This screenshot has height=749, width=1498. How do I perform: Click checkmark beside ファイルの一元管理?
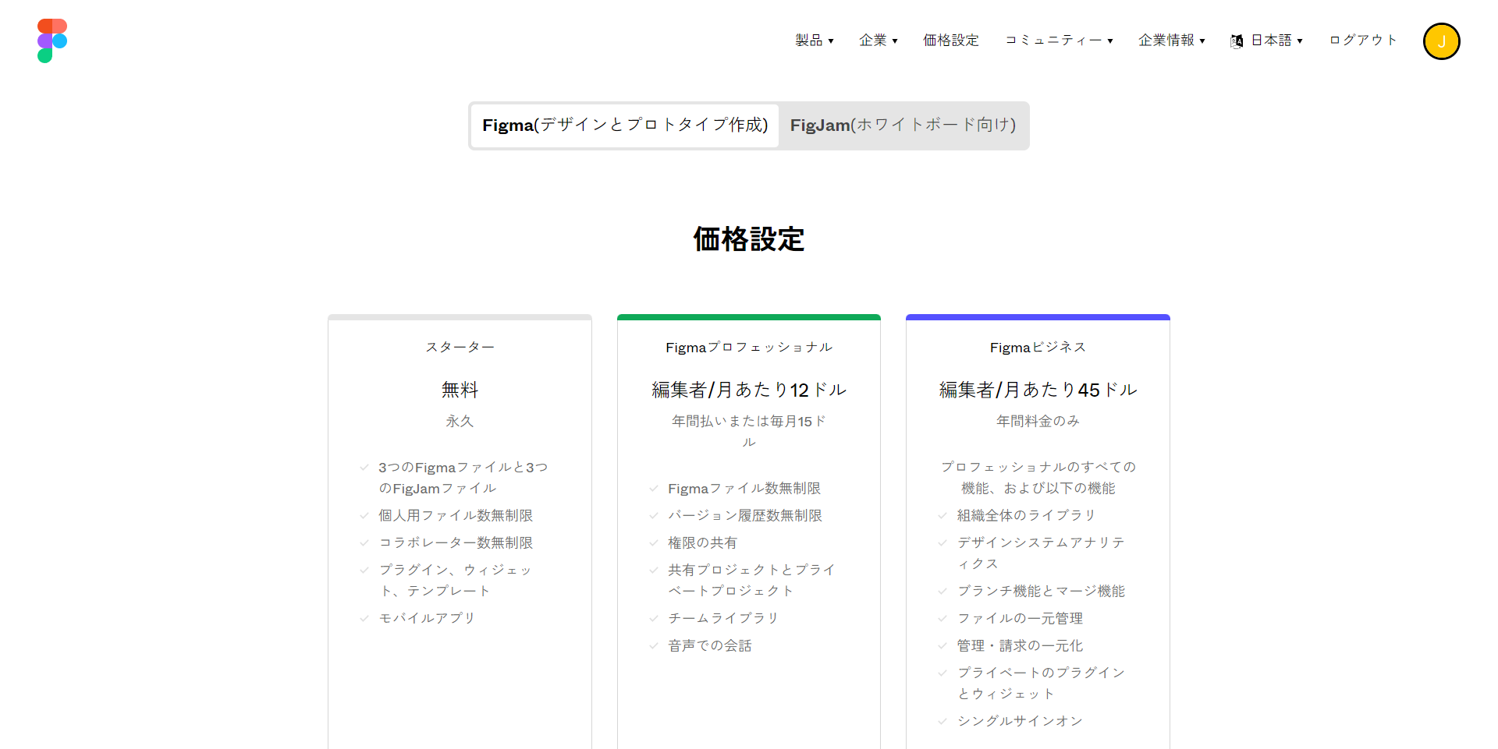[x=942, y=619]
